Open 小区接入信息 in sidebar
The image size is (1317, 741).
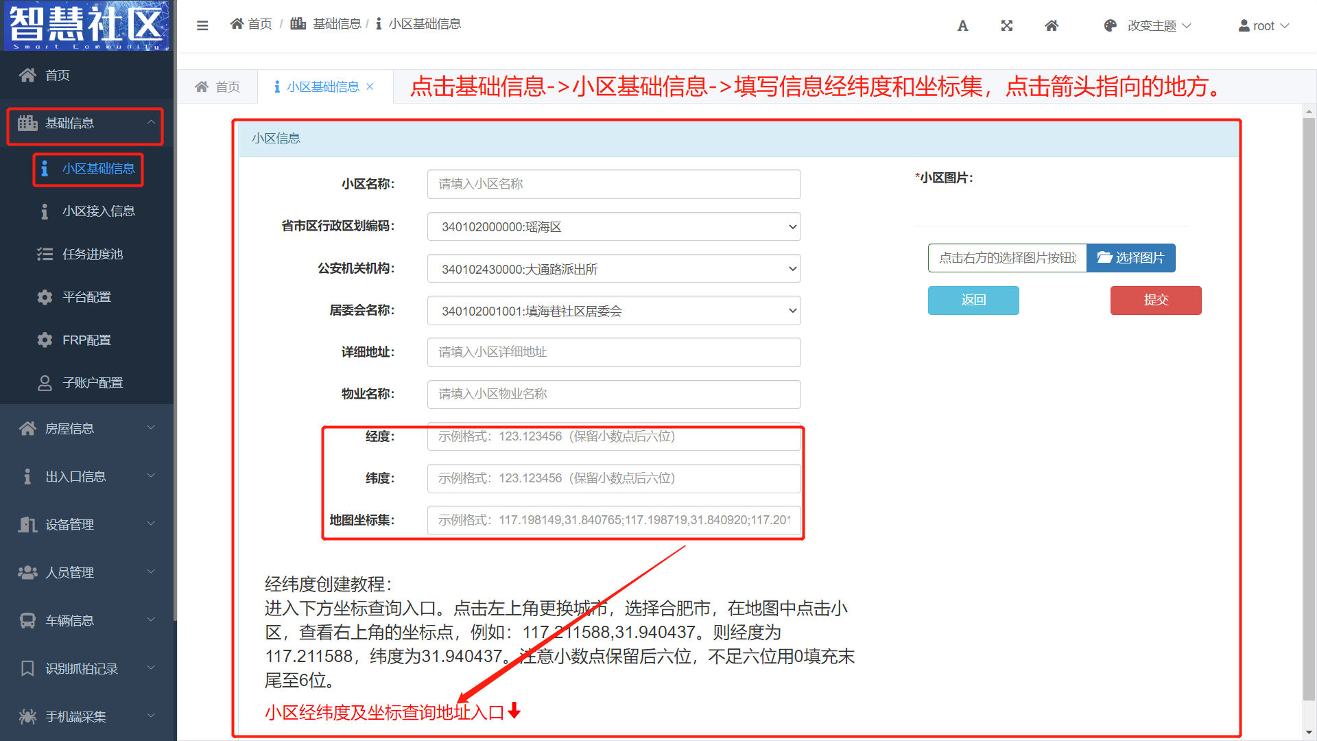pyautogui.click(x=98, y=211)
